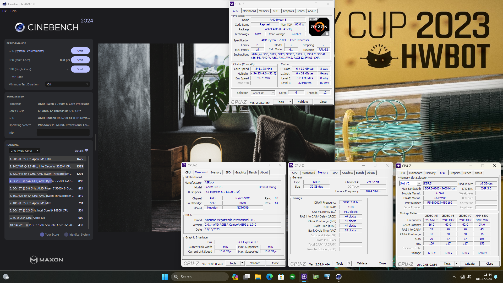Start CPU Multi Core test
The height and width of the screenshot is (283, 503).
[x=80, y=60]
